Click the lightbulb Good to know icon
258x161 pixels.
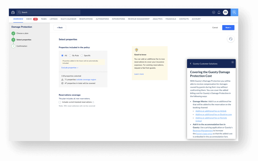click(x=136, y=50)
